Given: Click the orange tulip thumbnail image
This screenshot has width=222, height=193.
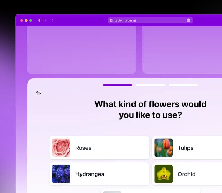Looking at the screenshot, I should tap(163, 148).
